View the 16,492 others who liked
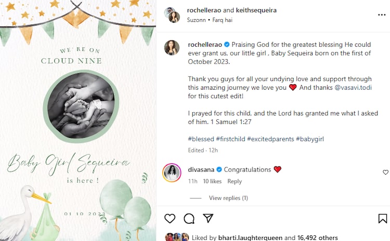Screen dimensions: 390x241 pyautogui.click(x=318, y=237)
